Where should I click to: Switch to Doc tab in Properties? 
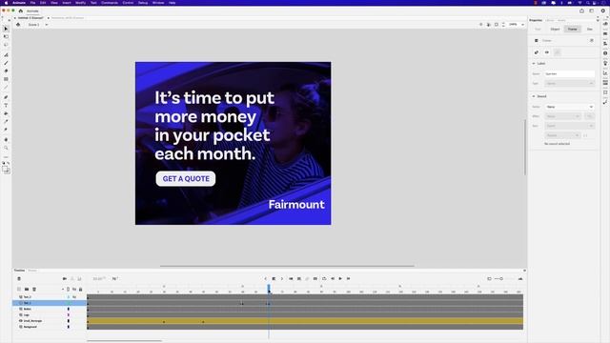tap(590, 30)
